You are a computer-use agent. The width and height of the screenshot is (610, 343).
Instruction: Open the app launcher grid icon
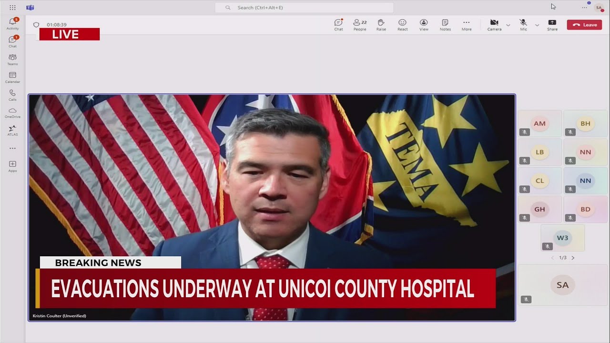pos(12,8)
